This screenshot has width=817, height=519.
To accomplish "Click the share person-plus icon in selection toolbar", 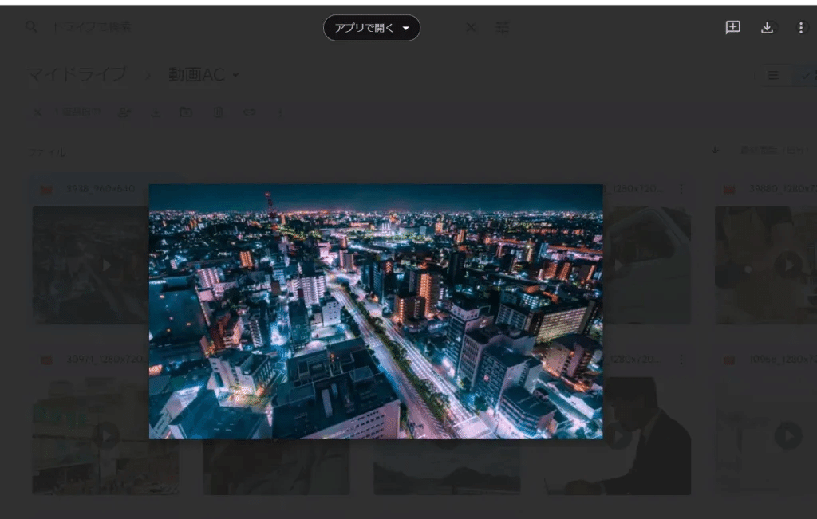I will pyautogui.click(x=124, y=112).
